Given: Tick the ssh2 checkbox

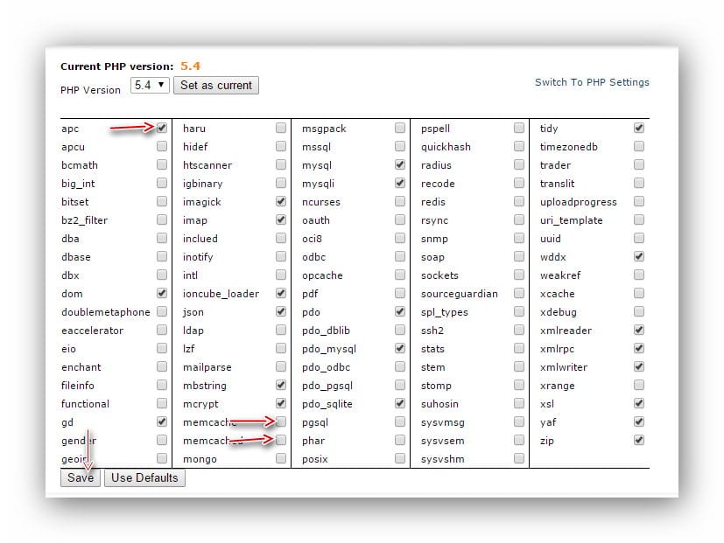Looking at the screenshot, I should point(519,330).
